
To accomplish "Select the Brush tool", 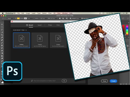I will 2,43.
